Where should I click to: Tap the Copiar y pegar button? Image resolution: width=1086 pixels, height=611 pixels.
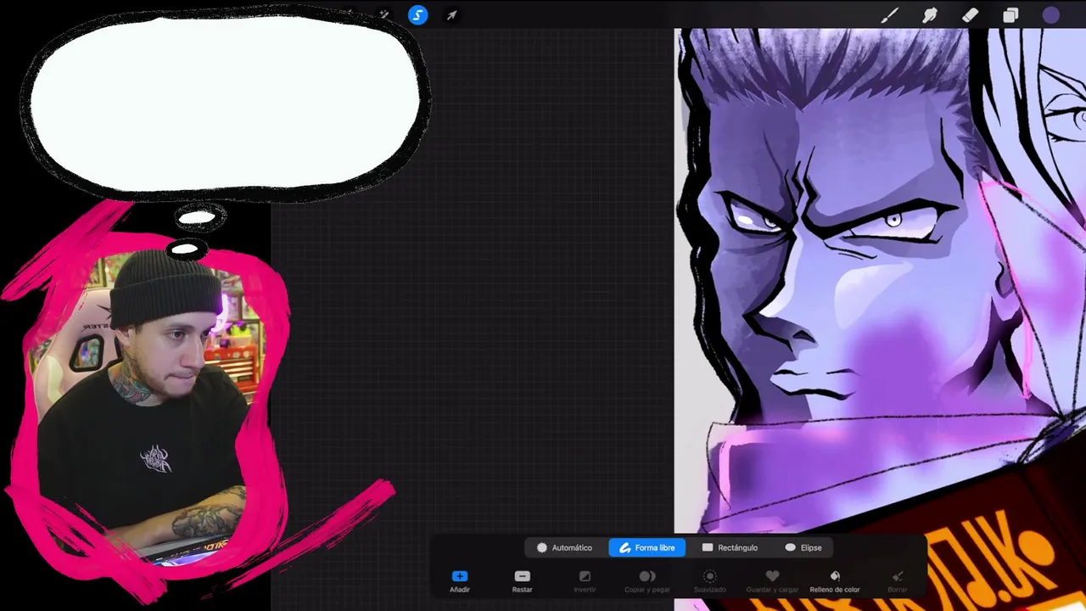[647, 581]
